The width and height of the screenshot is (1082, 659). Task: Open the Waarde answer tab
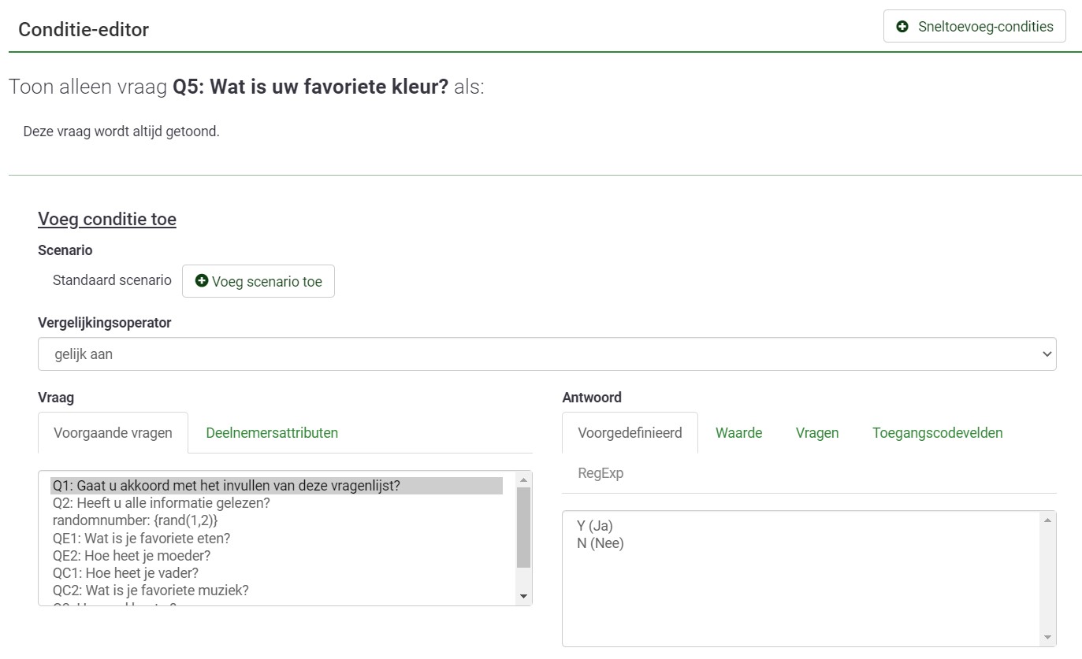click(x=738, y=432)
